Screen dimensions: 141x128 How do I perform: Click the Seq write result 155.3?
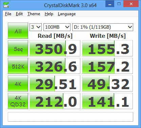coord(107,48)
